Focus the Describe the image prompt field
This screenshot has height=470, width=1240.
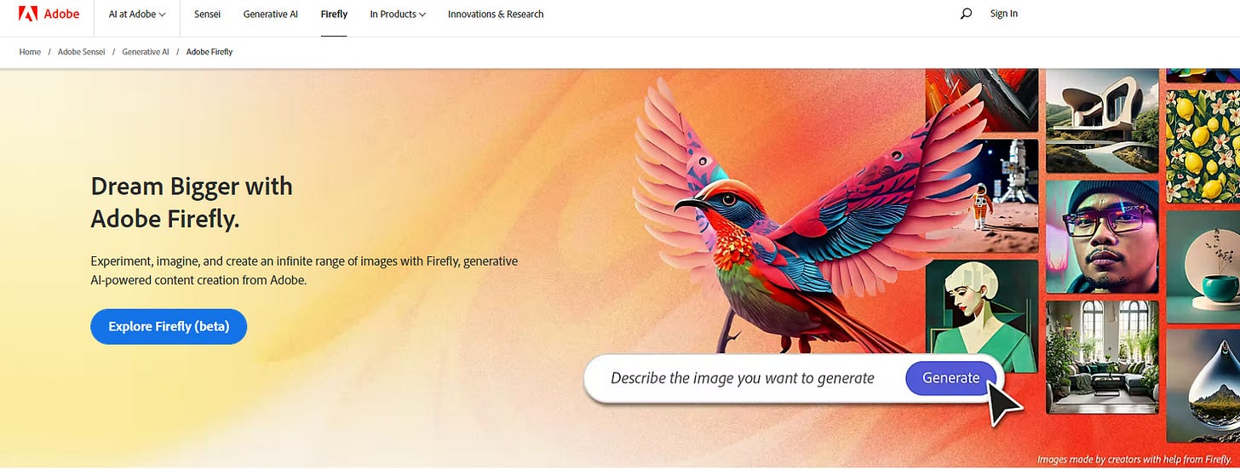click(743, 378)
